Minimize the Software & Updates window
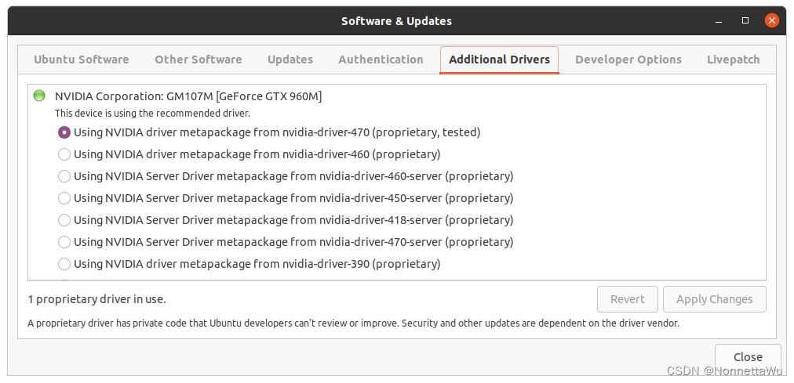Viewport: 794px width, 383px height. pyautogui.click(x=719, y=20)
